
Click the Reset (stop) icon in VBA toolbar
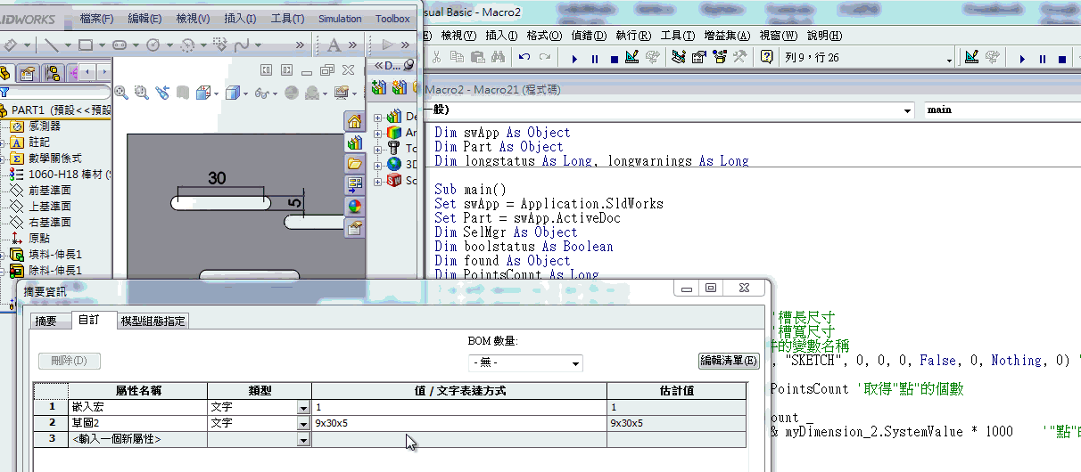point(614,58)
